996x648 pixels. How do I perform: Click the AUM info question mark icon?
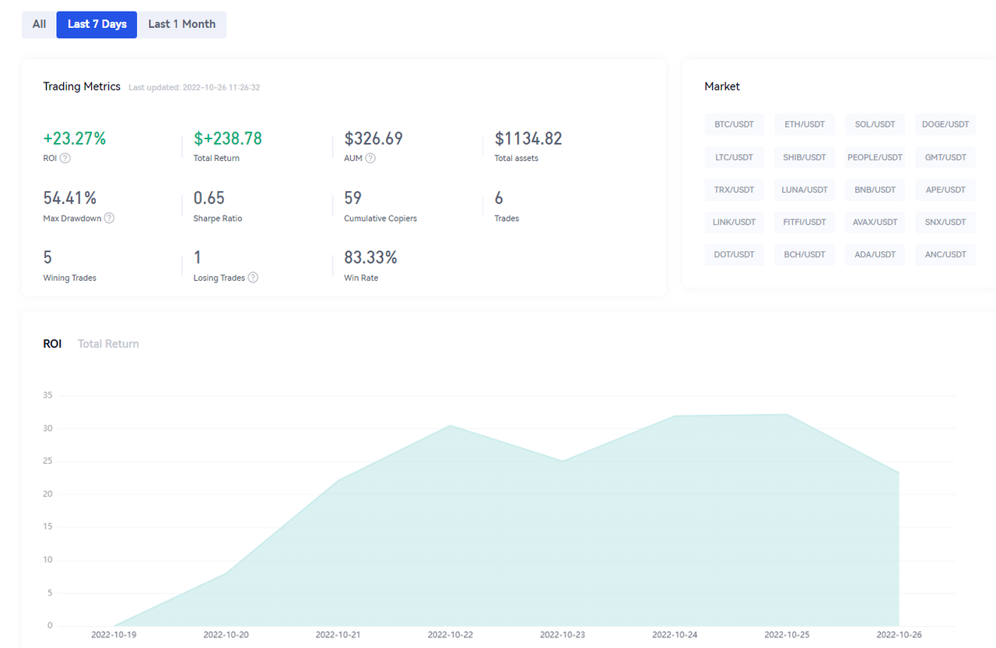(x=370, y=159)
